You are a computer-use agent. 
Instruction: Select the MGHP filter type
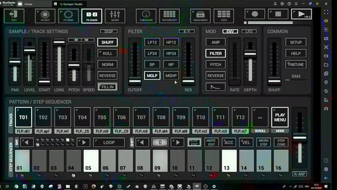(x=171, y=75)
